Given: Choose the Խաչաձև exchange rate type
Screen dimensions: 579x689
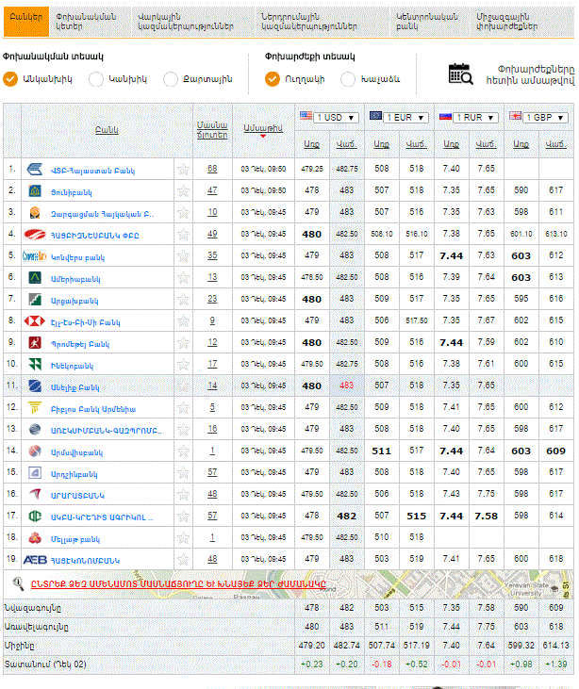Looking at the screenshot, I should (x=348, y=79).
